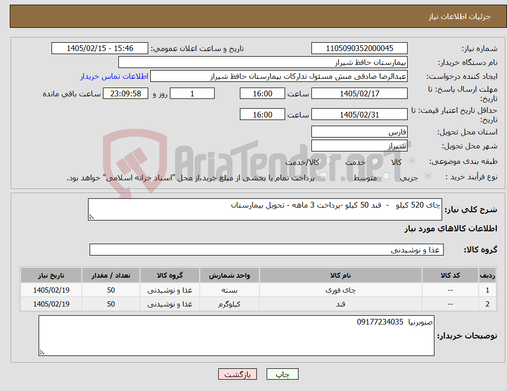The height and width of the screenshot is (391, 507).
Task: Click the need number field 1105090352000045
Action: point(359,48)
